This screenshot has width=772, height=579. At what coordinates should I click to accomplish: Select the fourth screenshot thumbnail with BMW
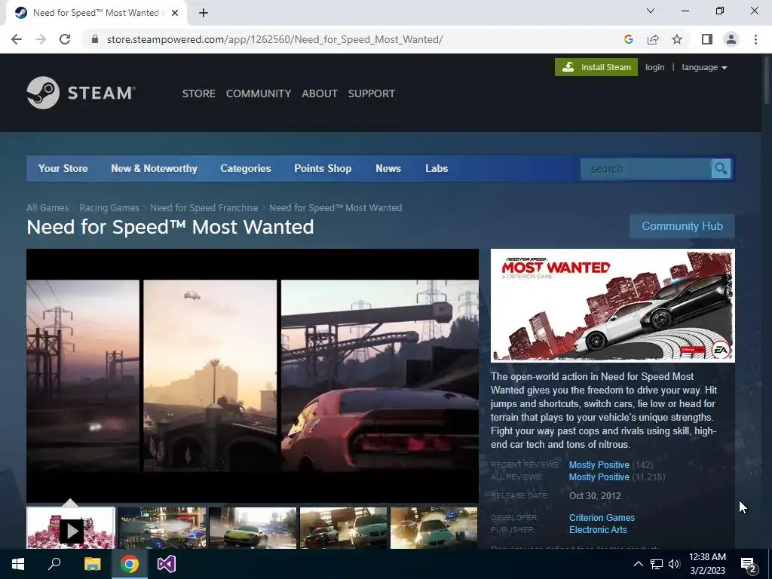coord(344,528)
